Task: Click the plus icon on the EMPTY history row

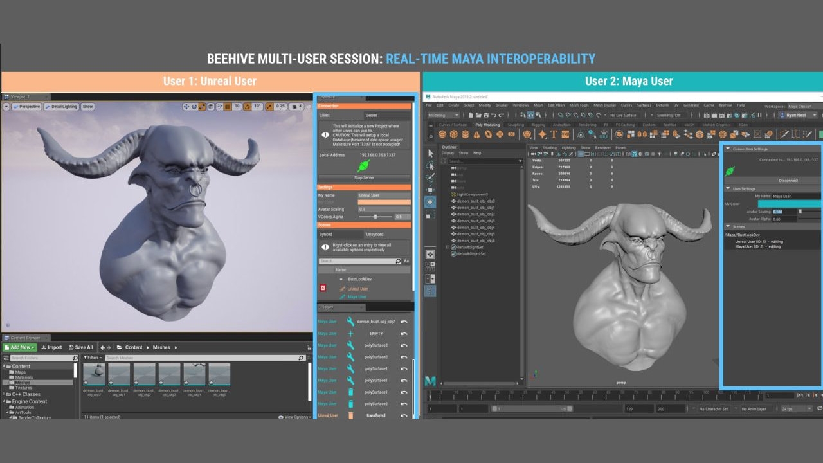Action: point(350,334)
